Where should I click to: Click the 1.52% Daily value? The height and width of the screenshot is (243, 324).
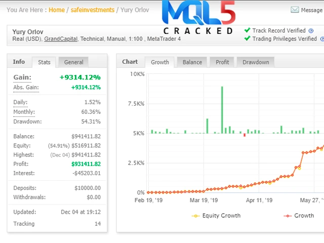click(x=93, y=102)
